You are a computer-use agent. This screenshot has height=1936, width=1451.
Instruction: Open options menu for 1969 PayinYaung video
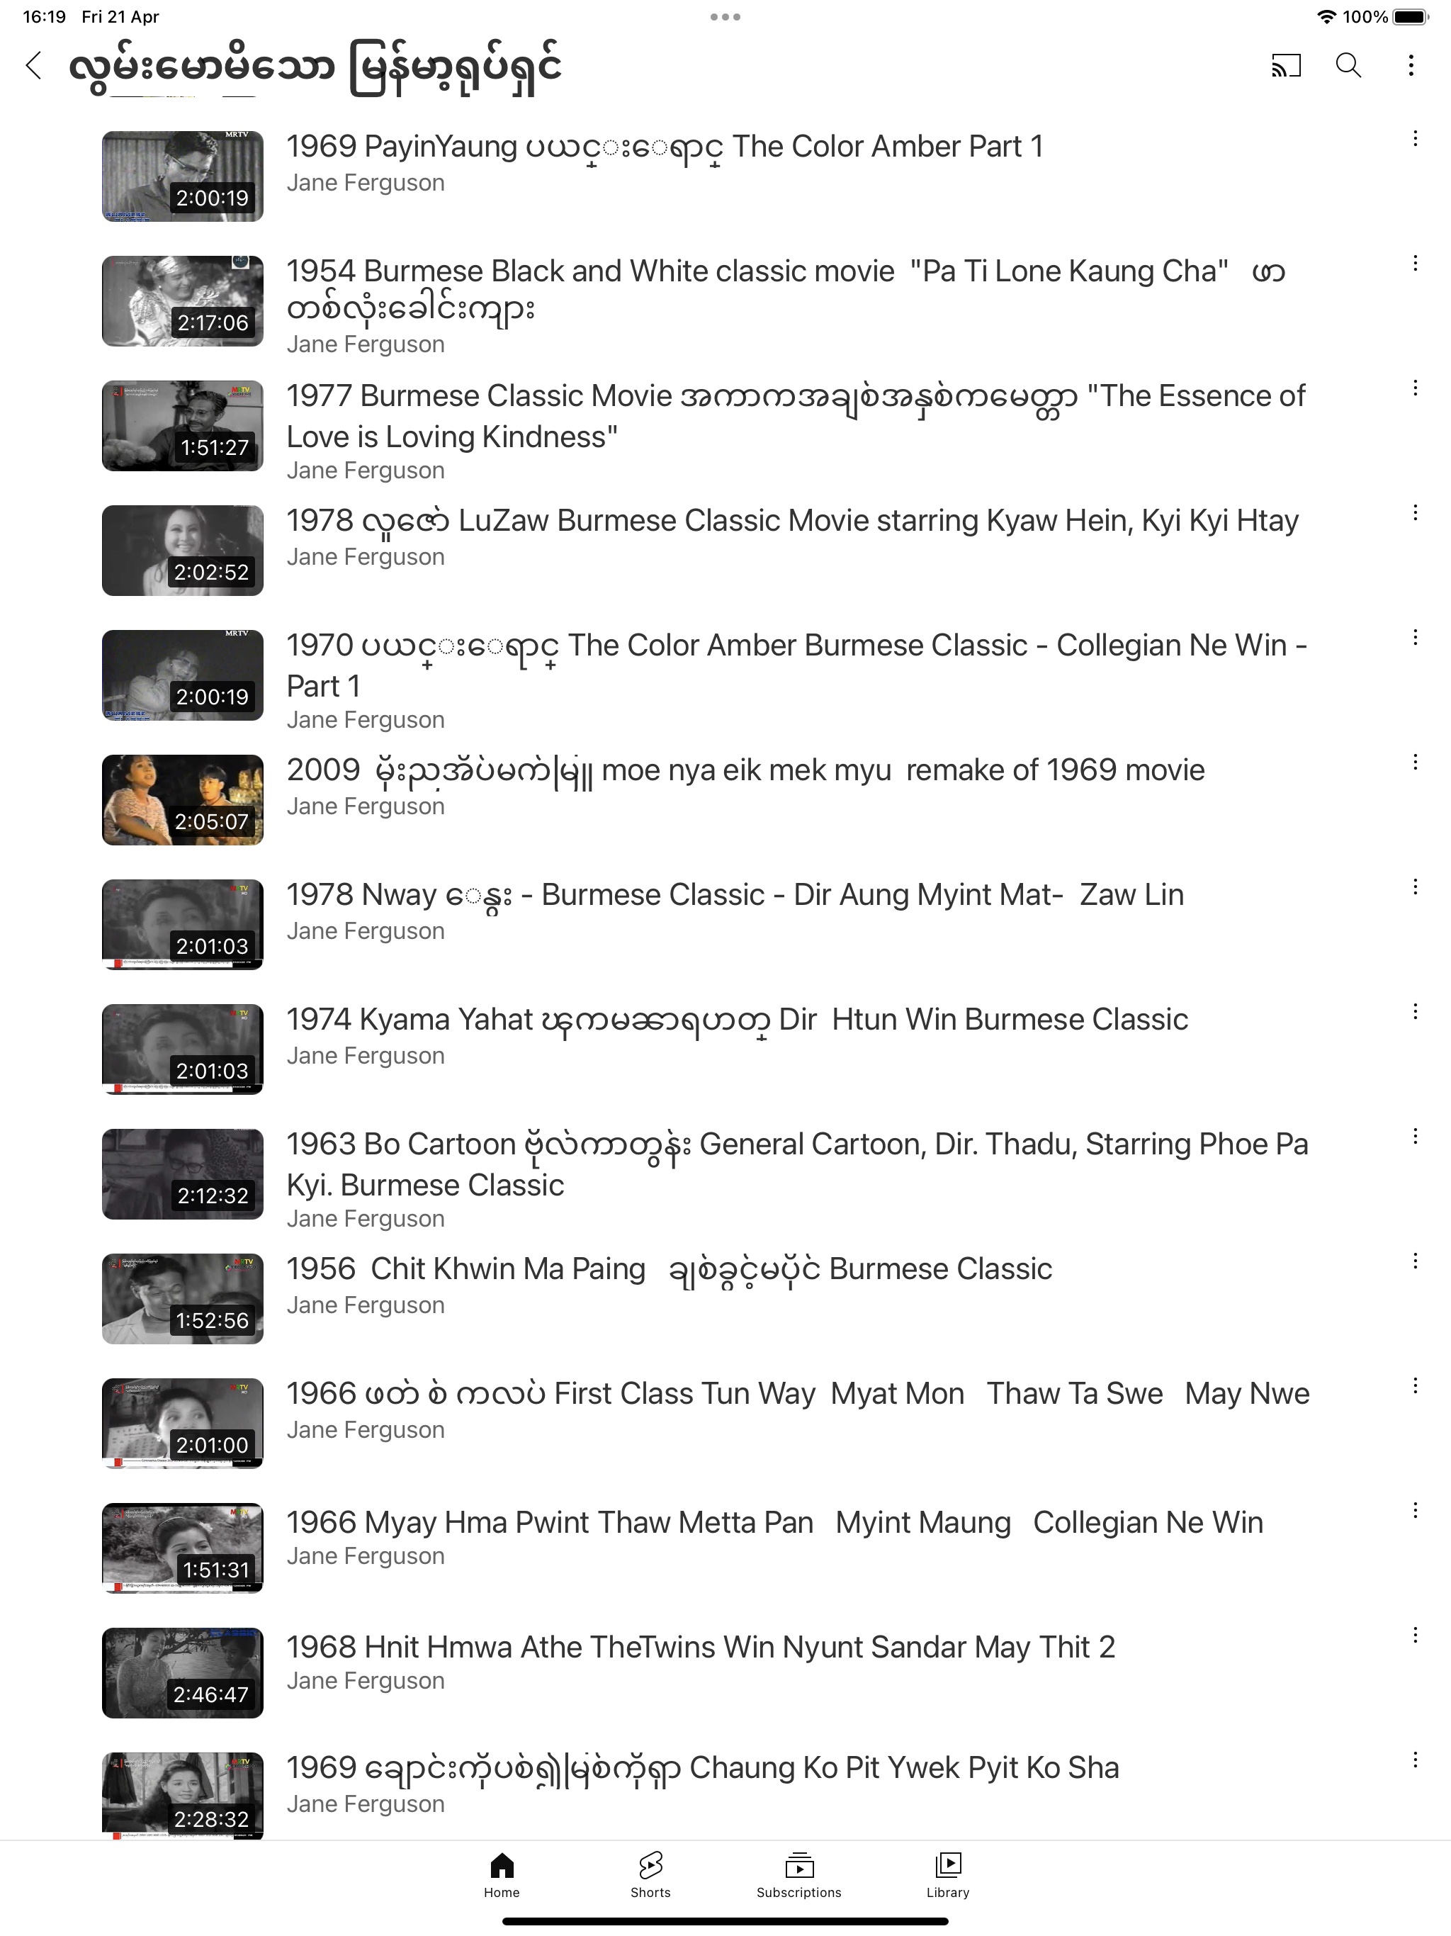click(x=1415, y=138)
